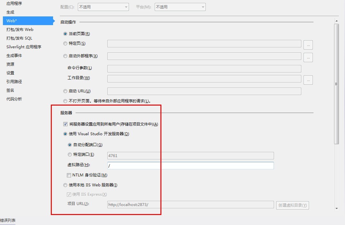This screenshot has width=345, height=225.
Task: Choose 自动分配端口(G) radio option
Action: (x=70, y=145)
